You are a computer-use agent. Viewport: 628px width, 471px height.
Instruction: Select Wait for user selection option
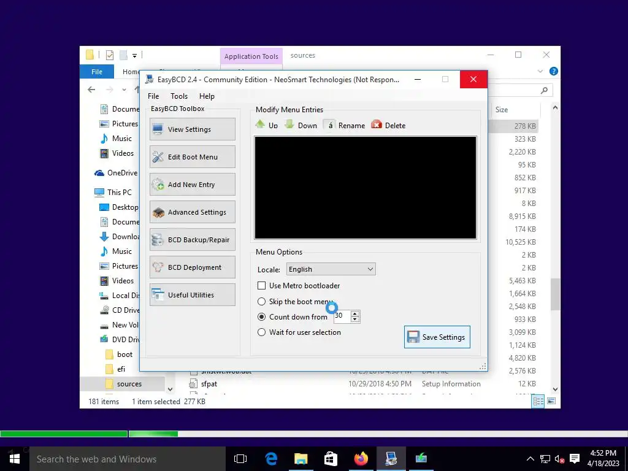pos(261,332)
